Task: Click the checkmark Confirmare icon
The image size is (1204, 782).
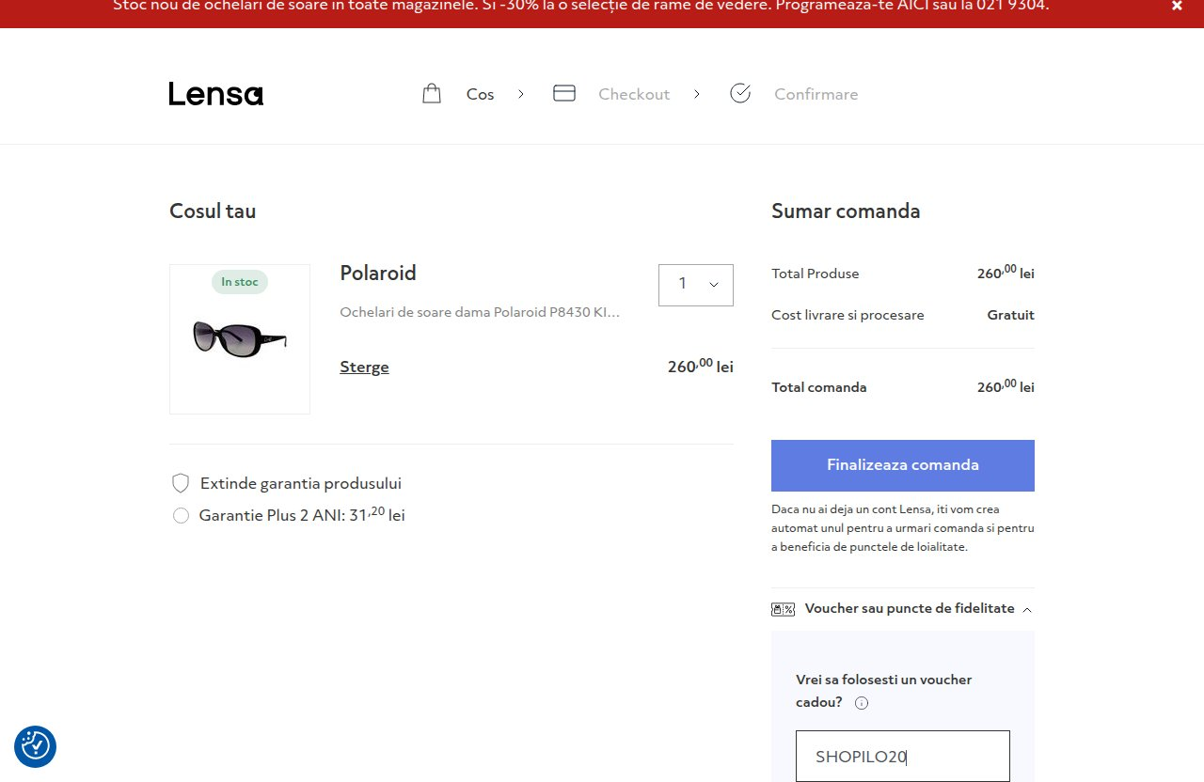Action: [x=740, y=93]
